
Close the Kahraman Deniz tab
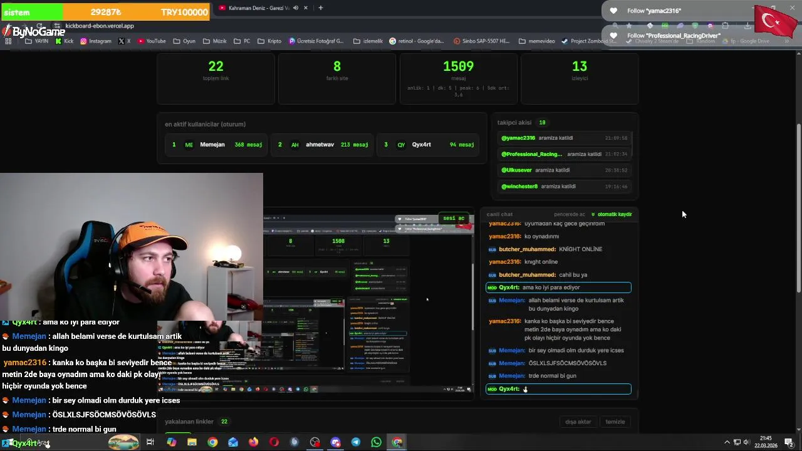tap(306, 8)
